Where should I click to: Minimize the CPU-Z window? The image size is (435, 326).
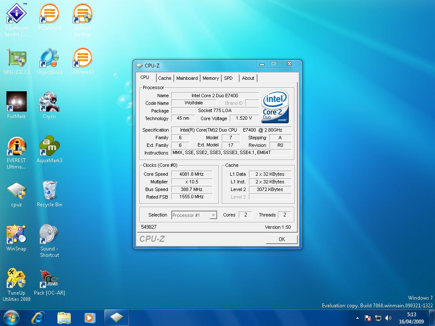tap(262, 64)
